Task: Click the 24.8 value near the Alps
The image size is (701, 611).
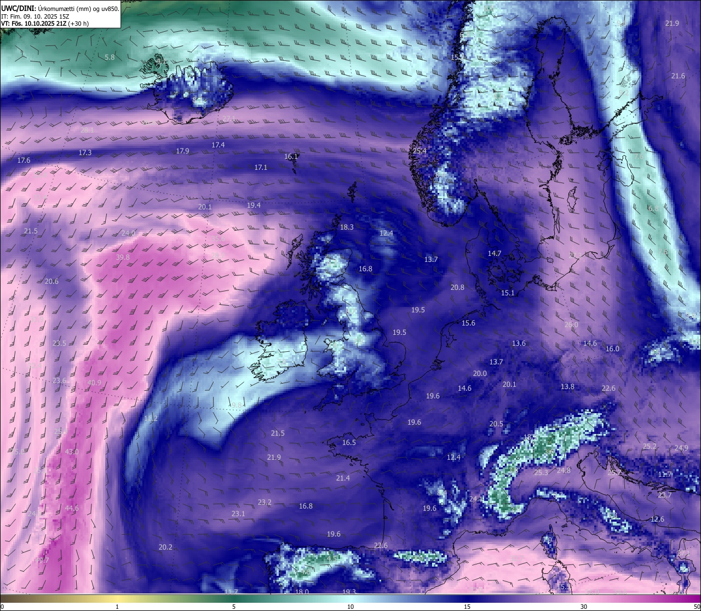Action: click(x=564, y=470)
